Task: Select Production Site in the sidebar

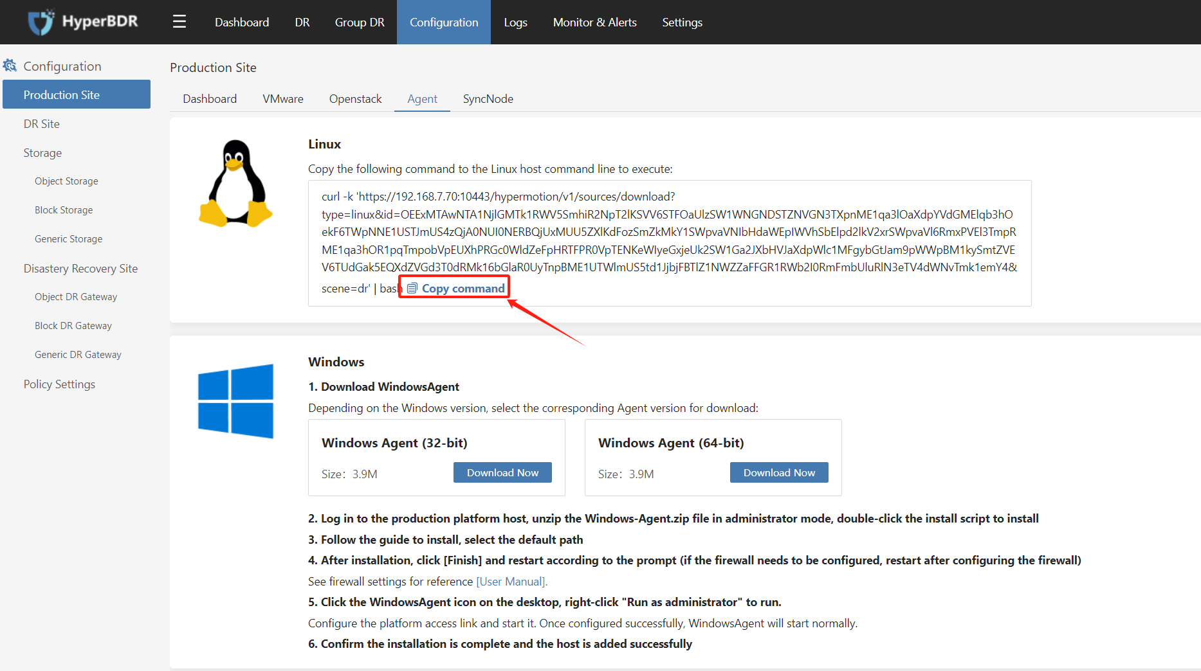Action: coord(77,94)
